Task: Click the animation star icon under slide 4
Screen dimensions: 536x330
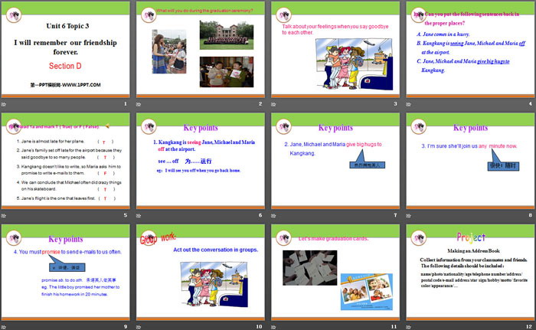Action: point(408,104)
